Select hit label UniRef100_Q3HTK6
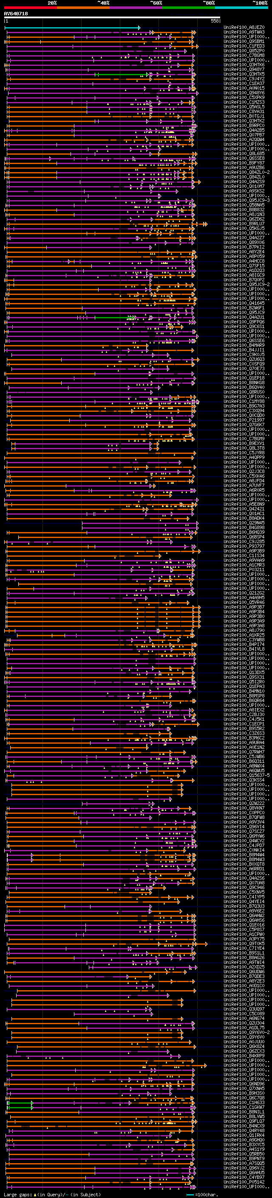 pos(244,65)
